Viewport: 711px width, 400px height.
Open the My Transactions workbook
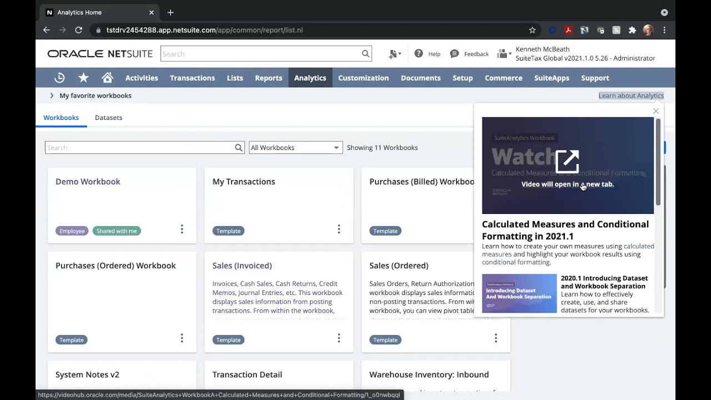(243, 182)
